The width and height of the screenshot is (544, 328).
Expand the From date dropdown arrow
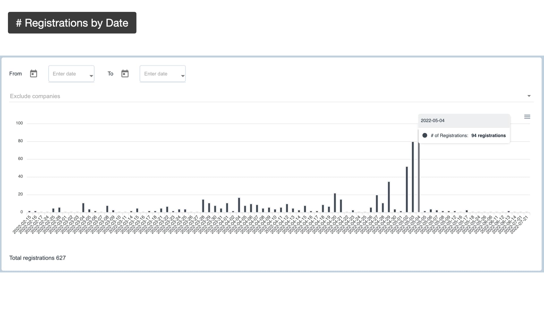(x=91, y=76)
